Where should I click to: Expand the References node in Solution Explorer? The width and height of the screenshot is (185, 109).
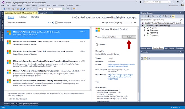pyautogui.click(x=145, y=30)
